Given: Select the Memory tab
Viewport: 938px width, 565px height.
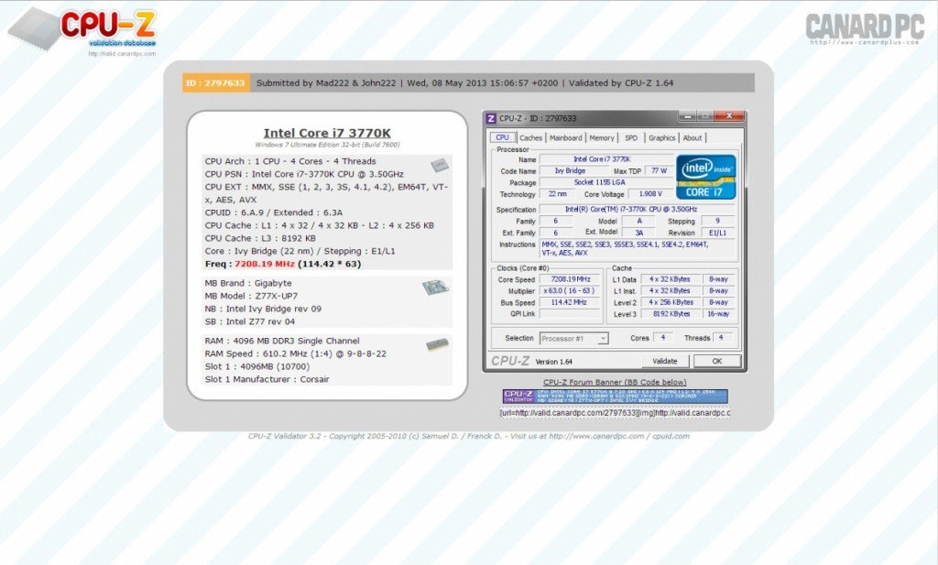Looking at the screenshot, I should (x=602, y=138).
